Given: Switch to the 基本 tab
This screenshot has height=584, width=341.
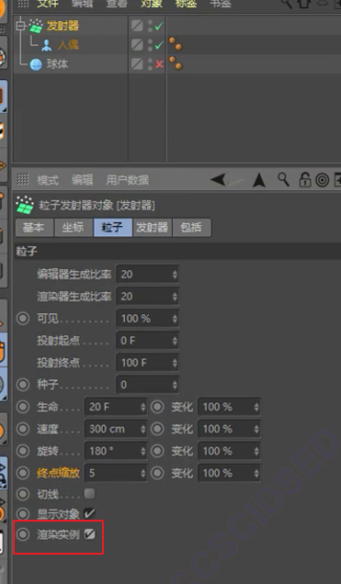Looking at the screenshot, I should point(33,227).
